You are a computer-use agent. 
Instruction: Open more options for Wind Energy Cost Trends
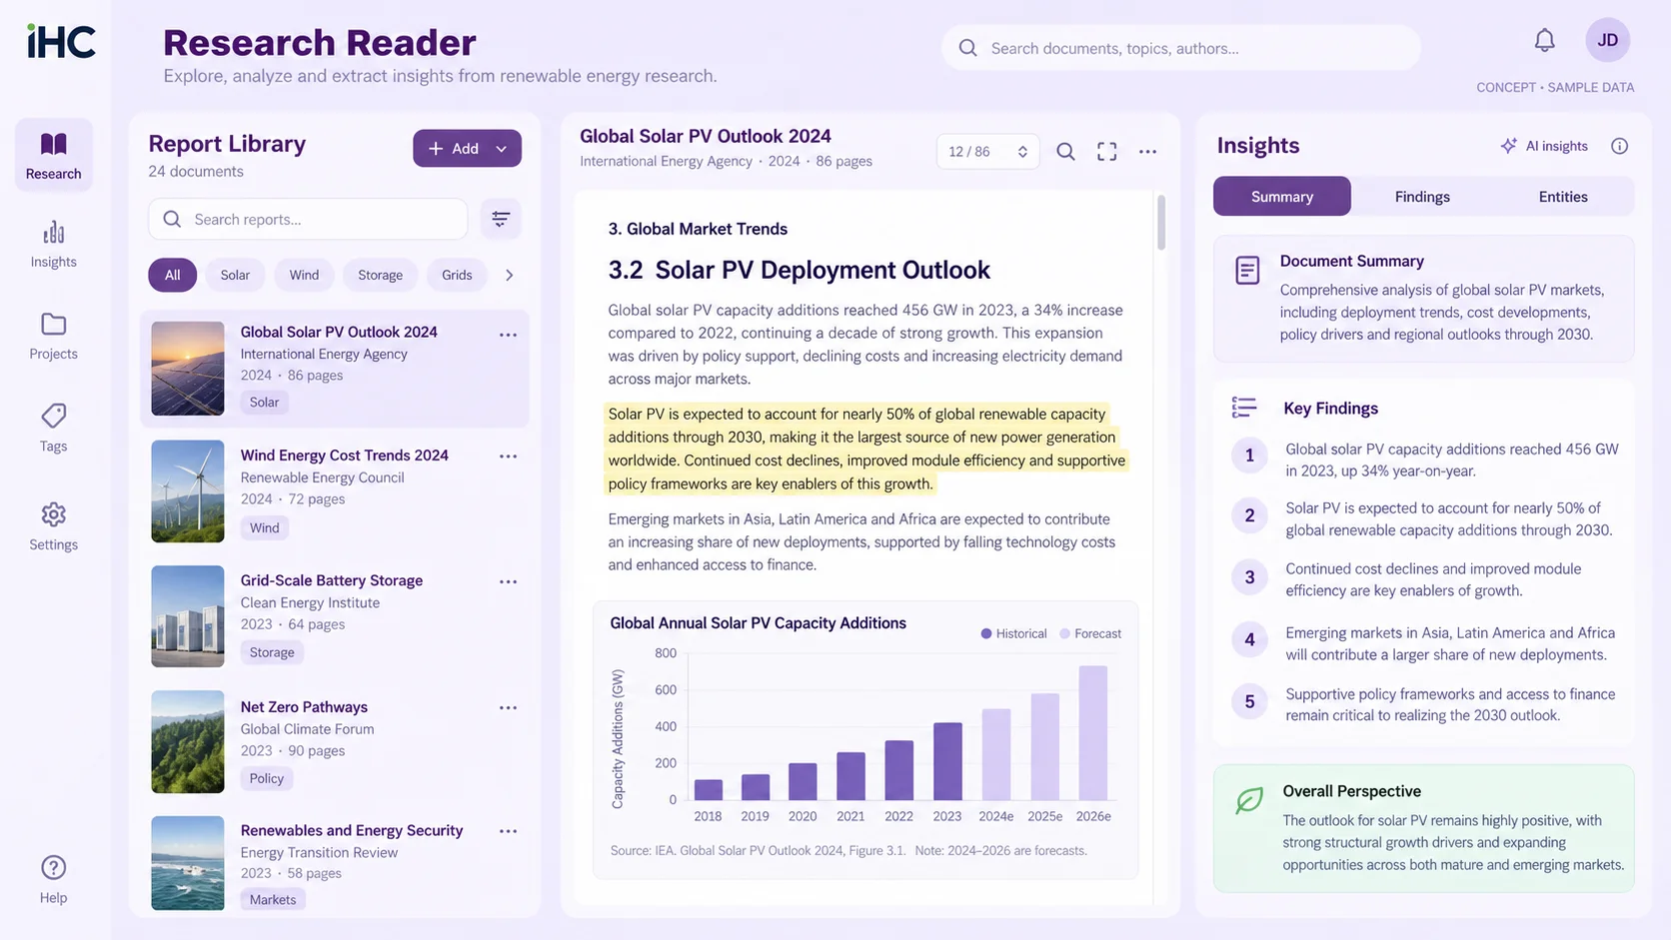click(x=508, y=457)
